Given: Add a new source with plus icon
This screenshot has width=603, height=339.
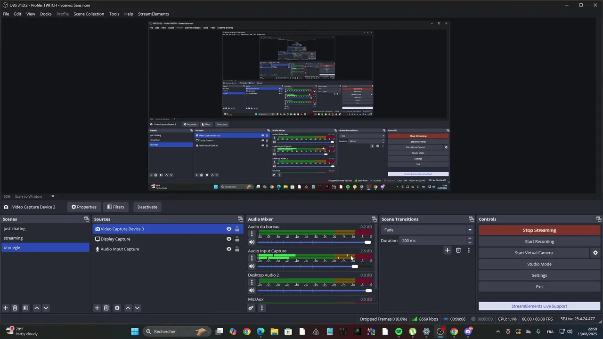Looking at the screenshot, I should pyautogui.click(x=97, y=308).
